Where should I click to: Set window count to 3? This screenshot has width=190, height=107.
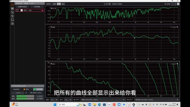coord(178,4)
